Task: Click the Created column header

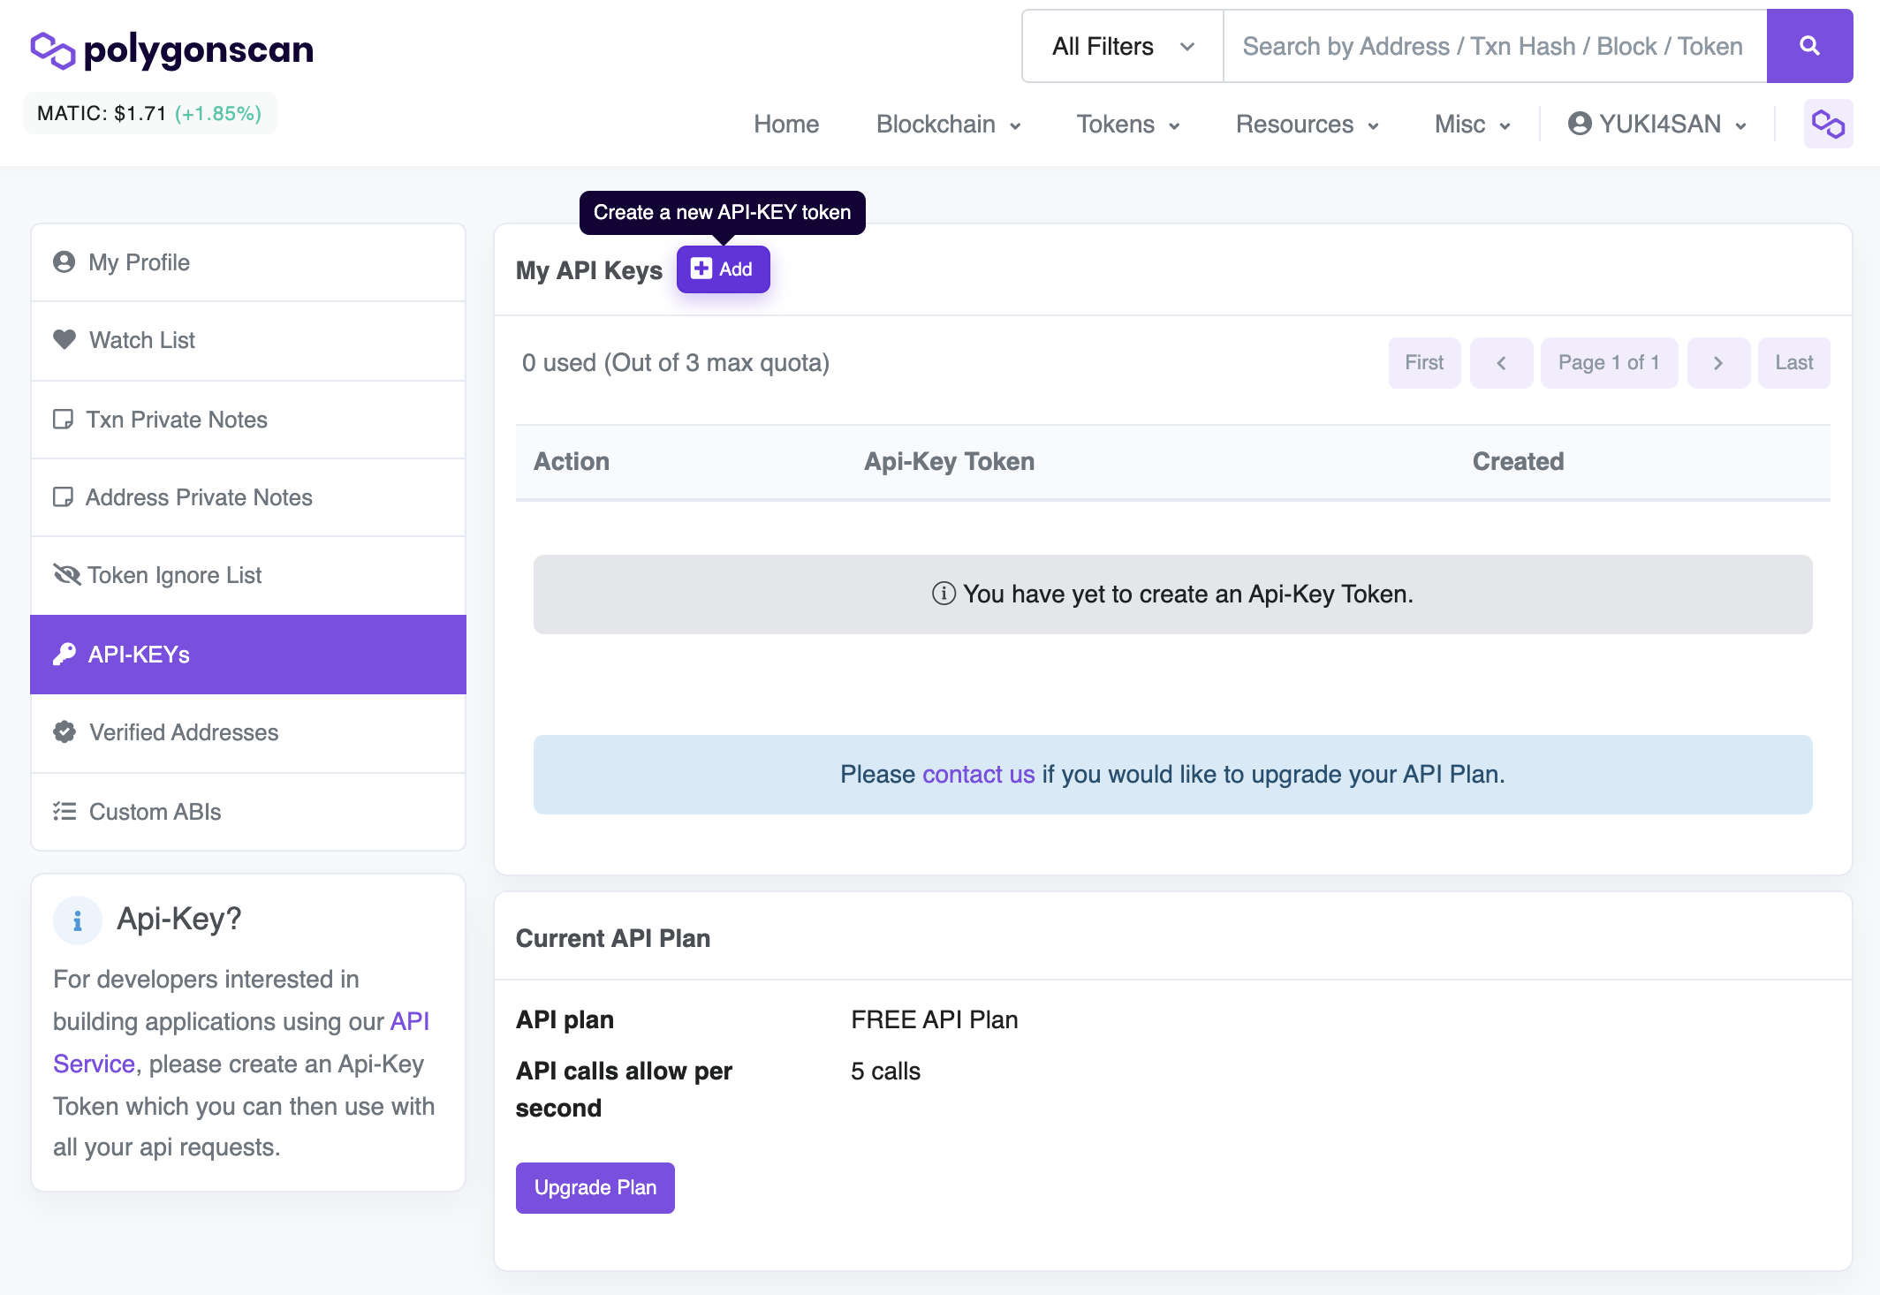Action: [1518, 462]
